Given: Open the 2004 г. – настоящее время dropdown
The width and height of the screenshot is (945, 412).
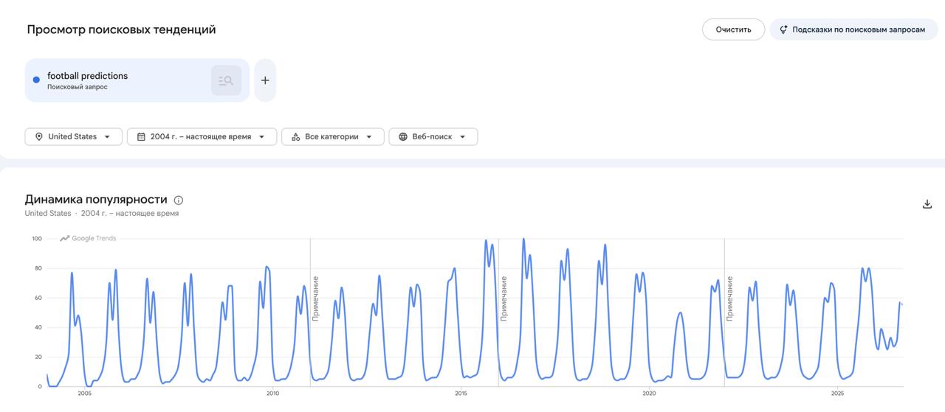Looking at the screenshot, I should click(202, 136).
